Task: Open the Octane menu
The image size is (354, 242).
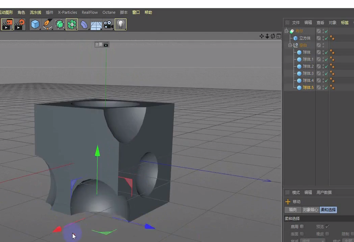Action: 109,13
